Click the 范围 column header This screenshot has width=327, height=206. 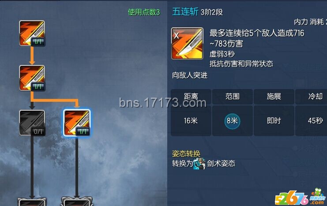tap(232, 97)
